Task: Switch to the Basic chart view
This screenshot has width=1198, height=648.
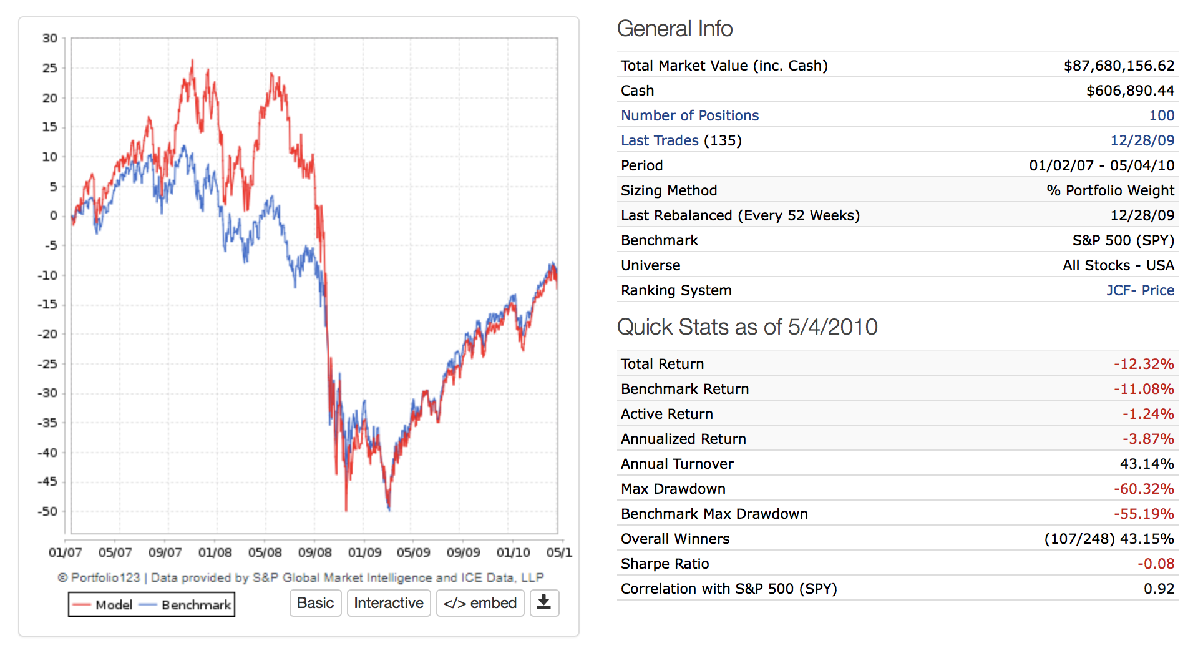Action: click(315, 603)
